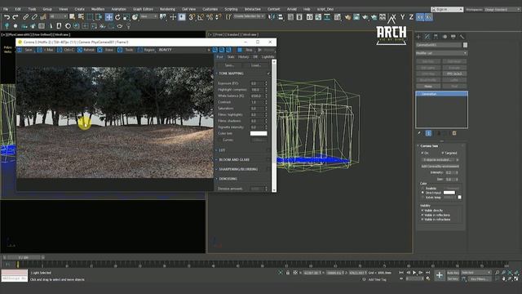Restrict to Y axis

pos(402,17)
